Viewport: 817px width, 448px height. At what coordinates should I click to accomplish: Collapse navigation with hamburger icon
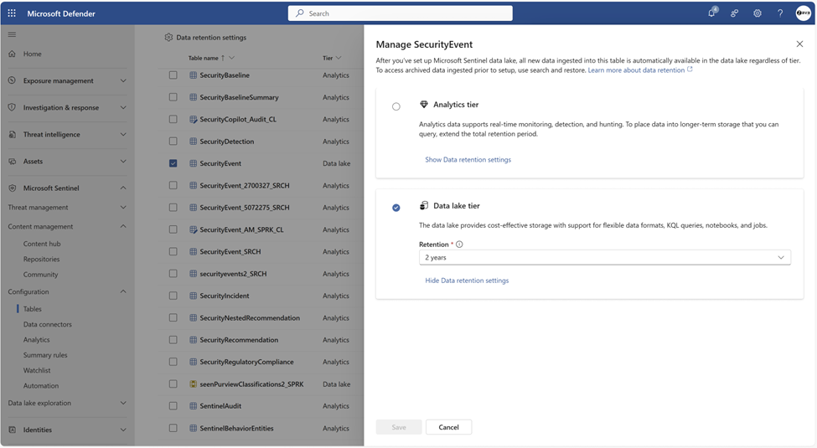12,34
